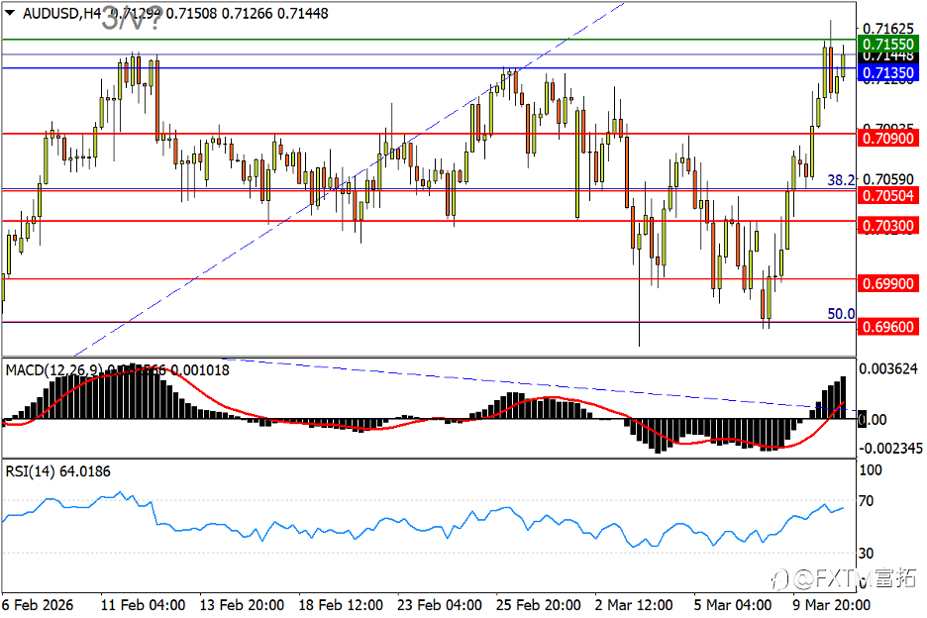Select the 13 Feb 20:00 time axis label

tap(242, 605)
